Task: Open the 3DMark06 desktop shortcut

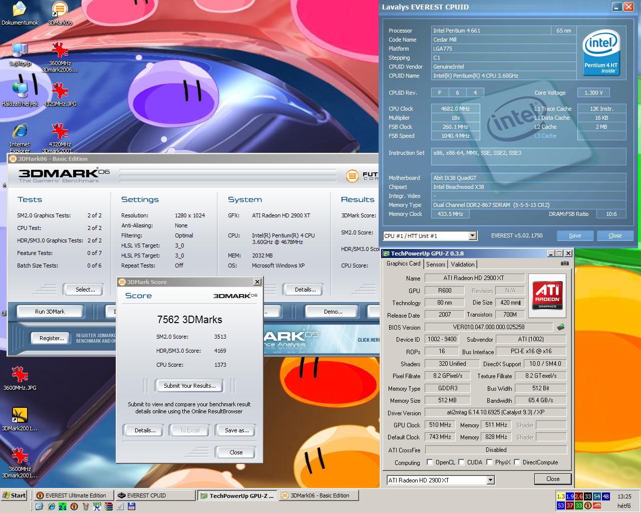Action: pos(60,14)
